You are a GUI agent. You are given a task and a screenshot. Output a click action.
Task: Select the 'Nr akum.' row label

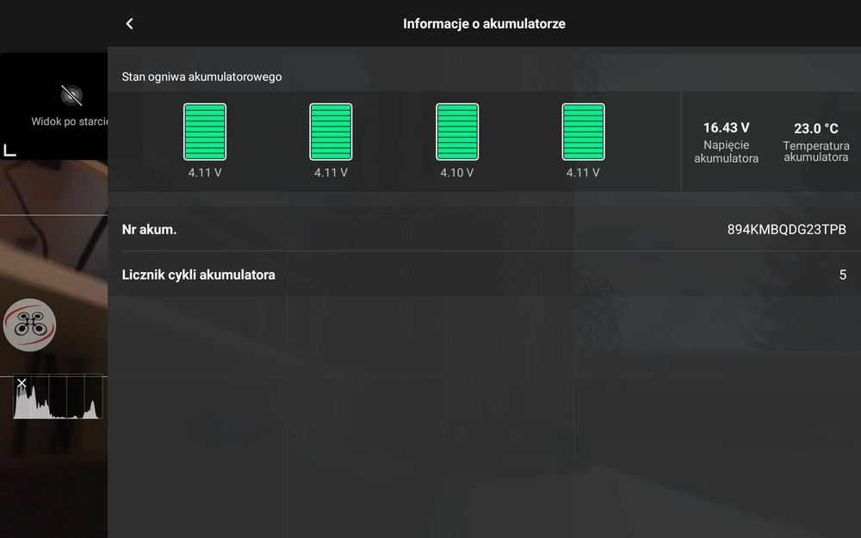(149, 230)
